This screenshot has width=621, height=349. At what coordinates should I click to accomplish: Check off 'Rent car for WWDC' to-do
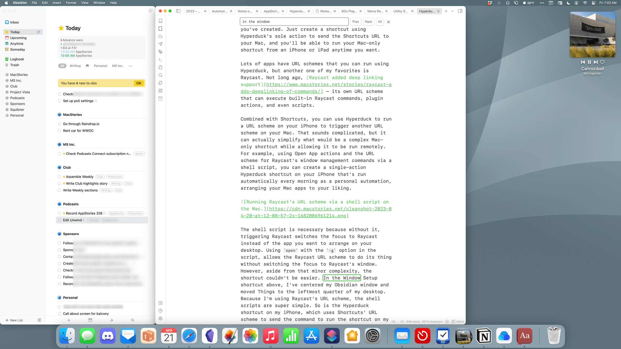(59, 131)
